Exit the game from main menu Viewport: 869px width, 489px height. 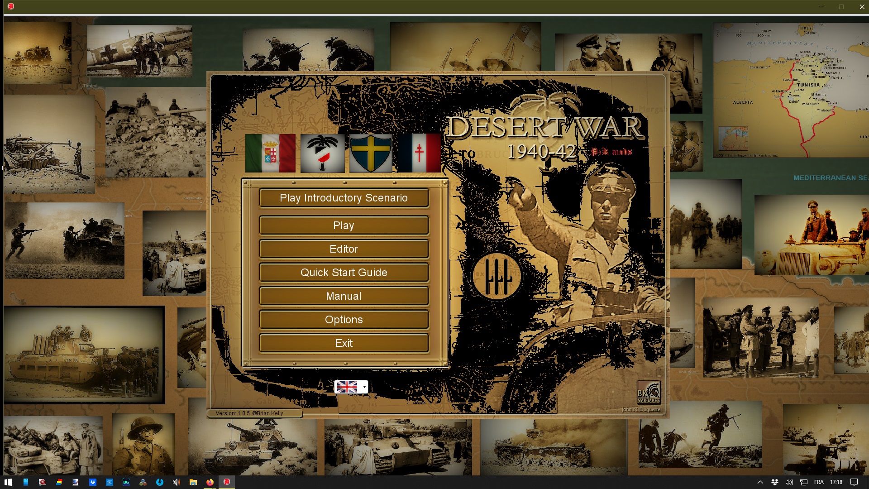(x=344, y=343)
